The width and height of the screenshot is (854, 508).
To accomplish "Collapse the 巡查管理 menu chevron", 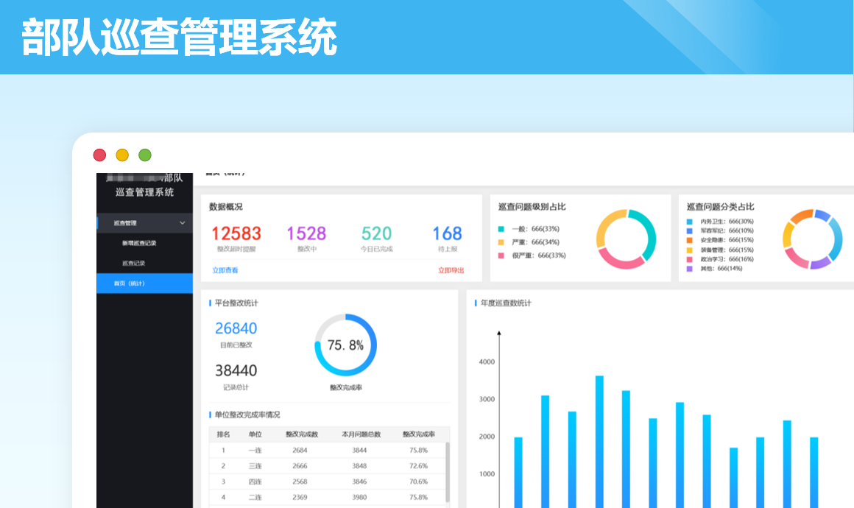I will (183, 222).
